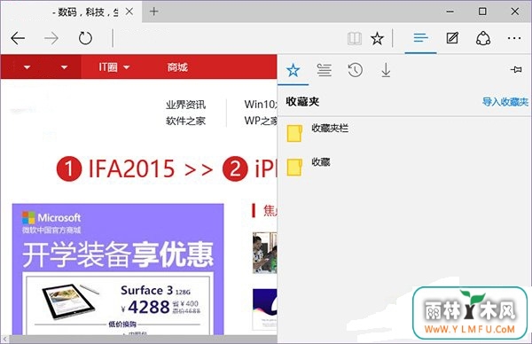This screenshot has height=344, width=532.
Task: Click the 导入收藏夹 link
Action: click(x=505, y=102)
